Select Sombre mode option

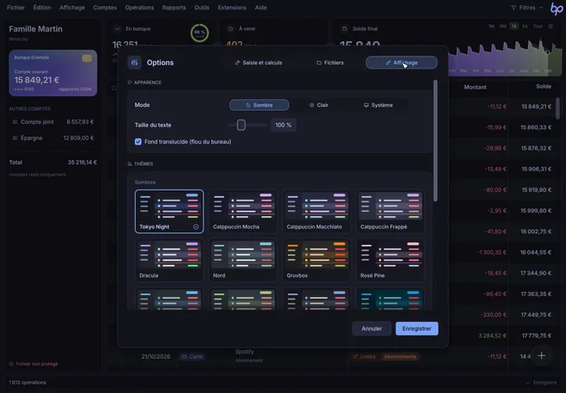point(259,105)
